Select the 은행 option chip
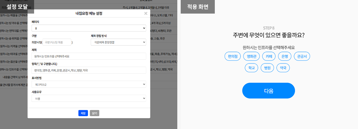The width and height of the screenshot is (358, 129). 285,56
